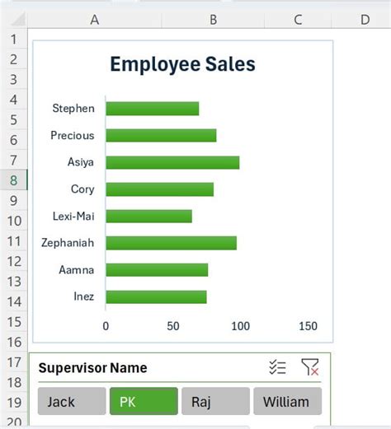Clear the Supervisor Name slicer filter
This screenshot has height=429, width=391.
point(310,367)
